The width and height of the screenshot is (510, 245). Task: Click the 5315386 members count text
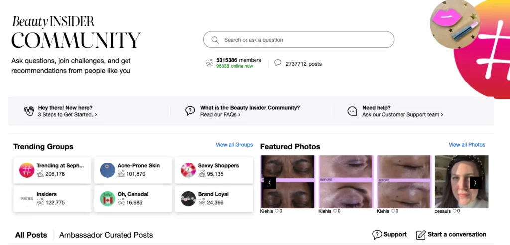239,60
